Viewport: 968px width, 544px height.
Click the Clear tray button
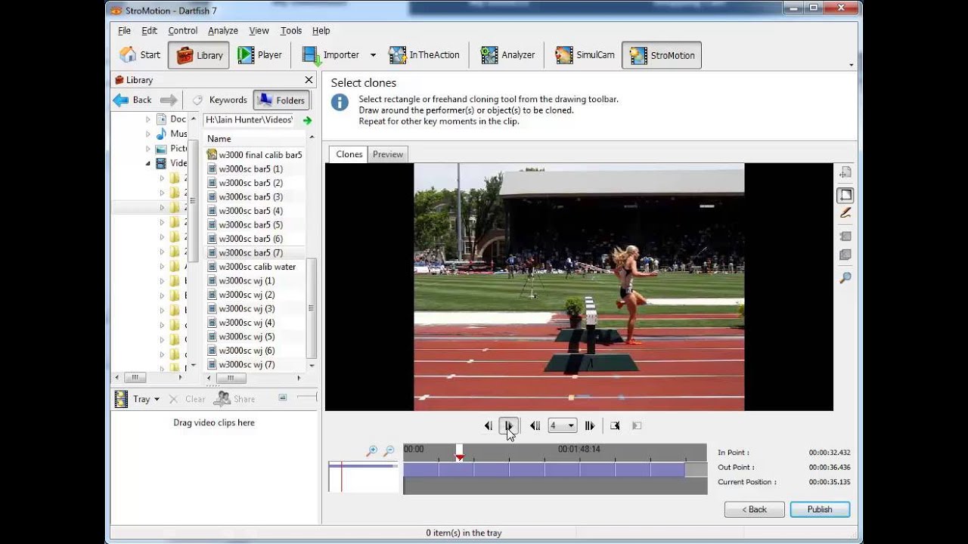(188, 399)
